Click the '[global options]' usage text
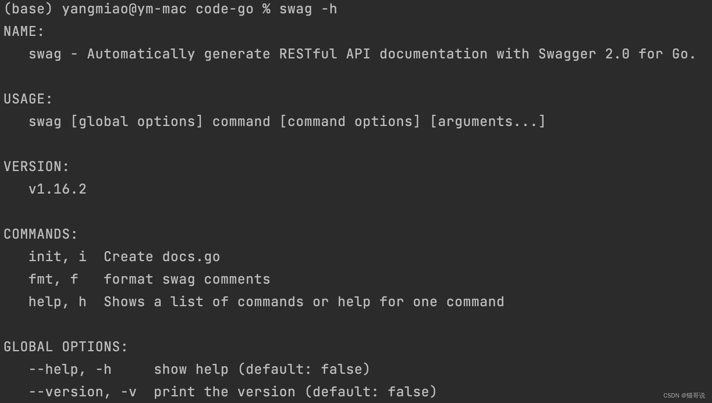712x403 pixels. pyautogui.click(x=137, y=121)
